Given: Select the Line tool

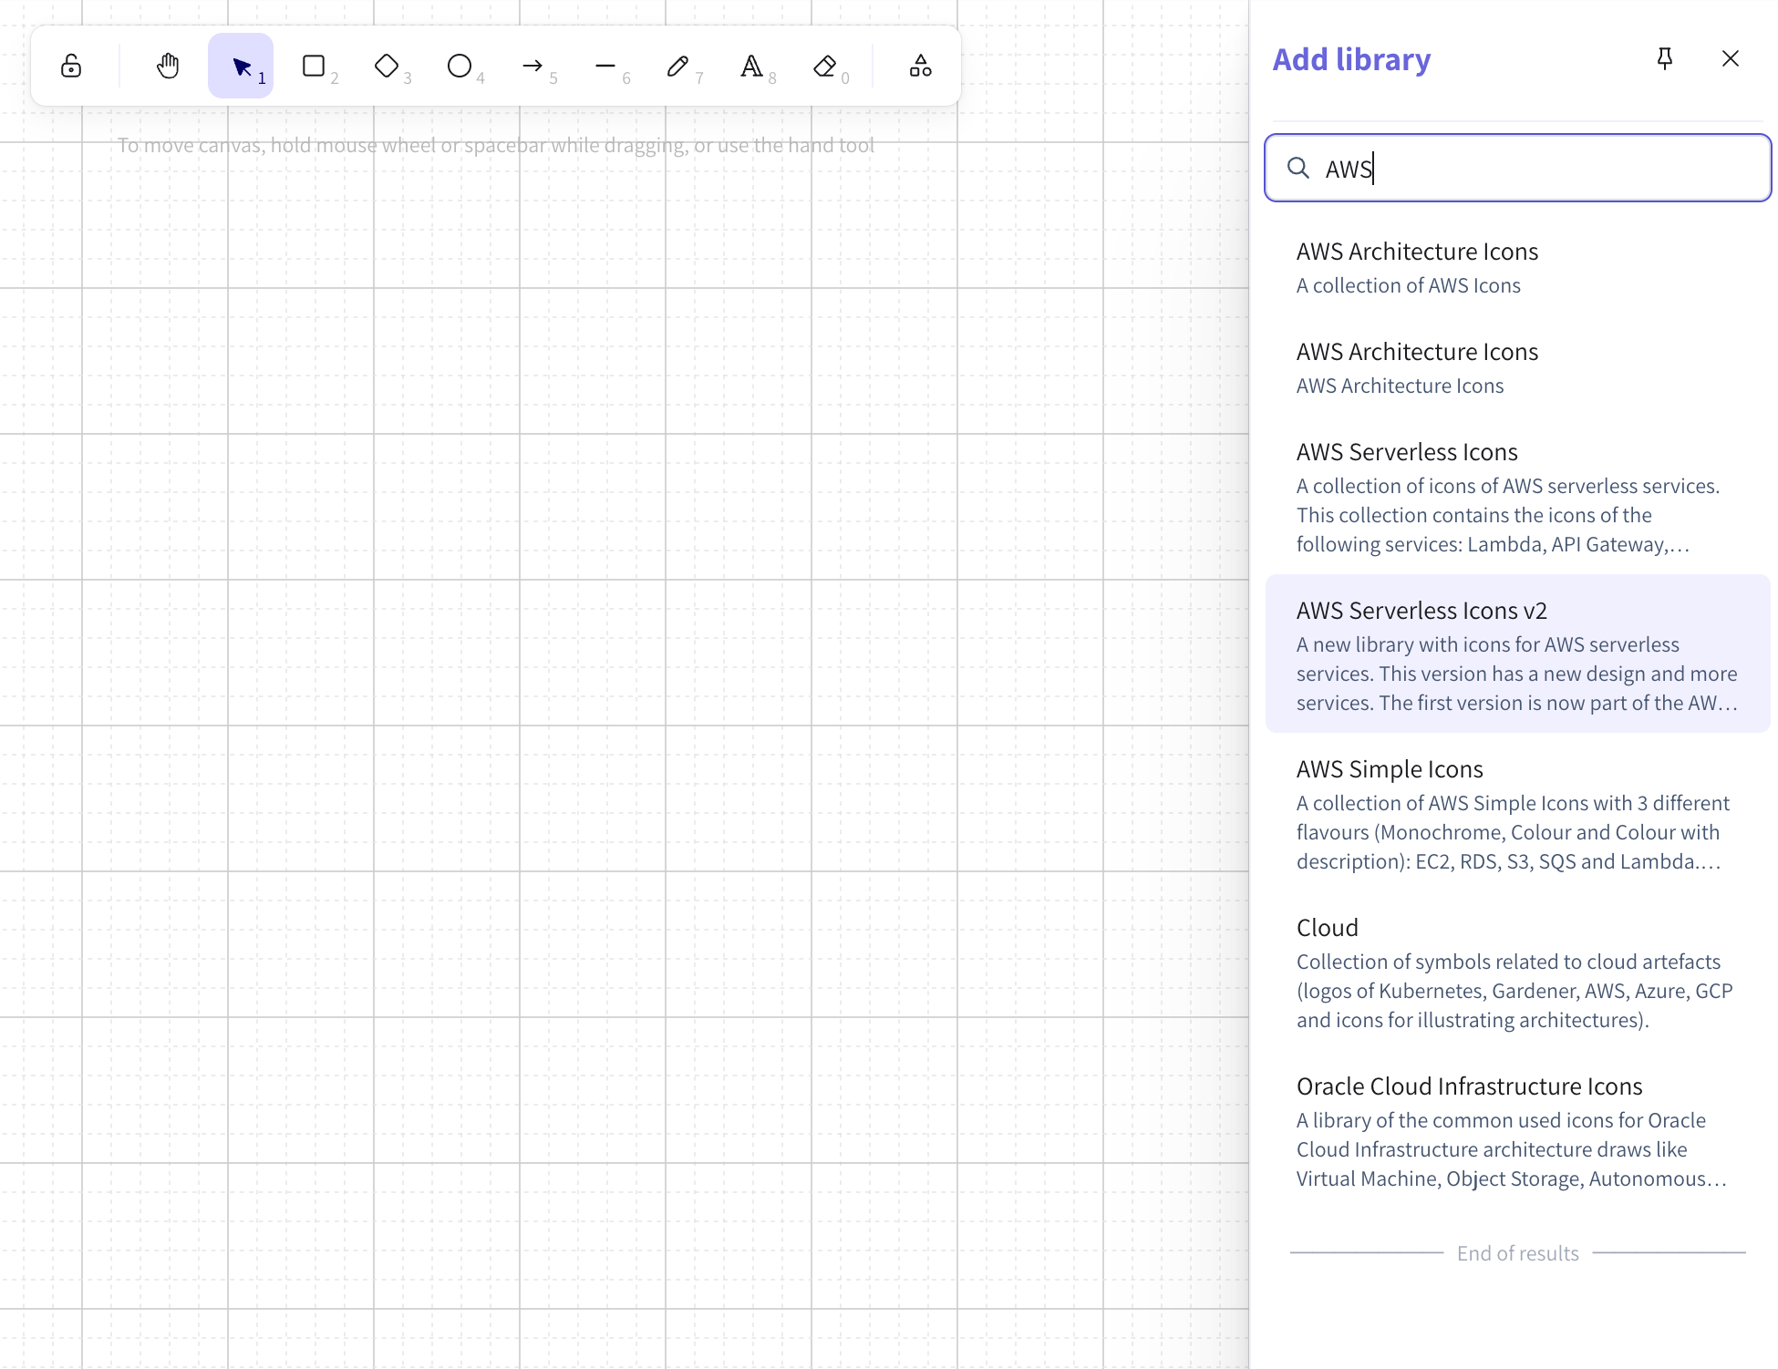Looking at the screenshot, I should click(607, 65).
